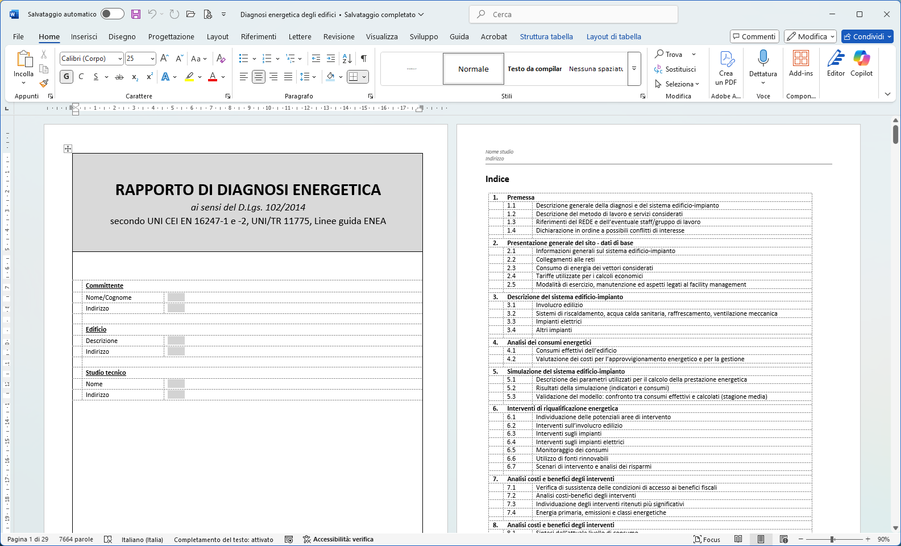Screen dimensions: 901x546
Task: Open the bullet list dropdown arrow
Action: pyautogui.click(x=254, y=59)
